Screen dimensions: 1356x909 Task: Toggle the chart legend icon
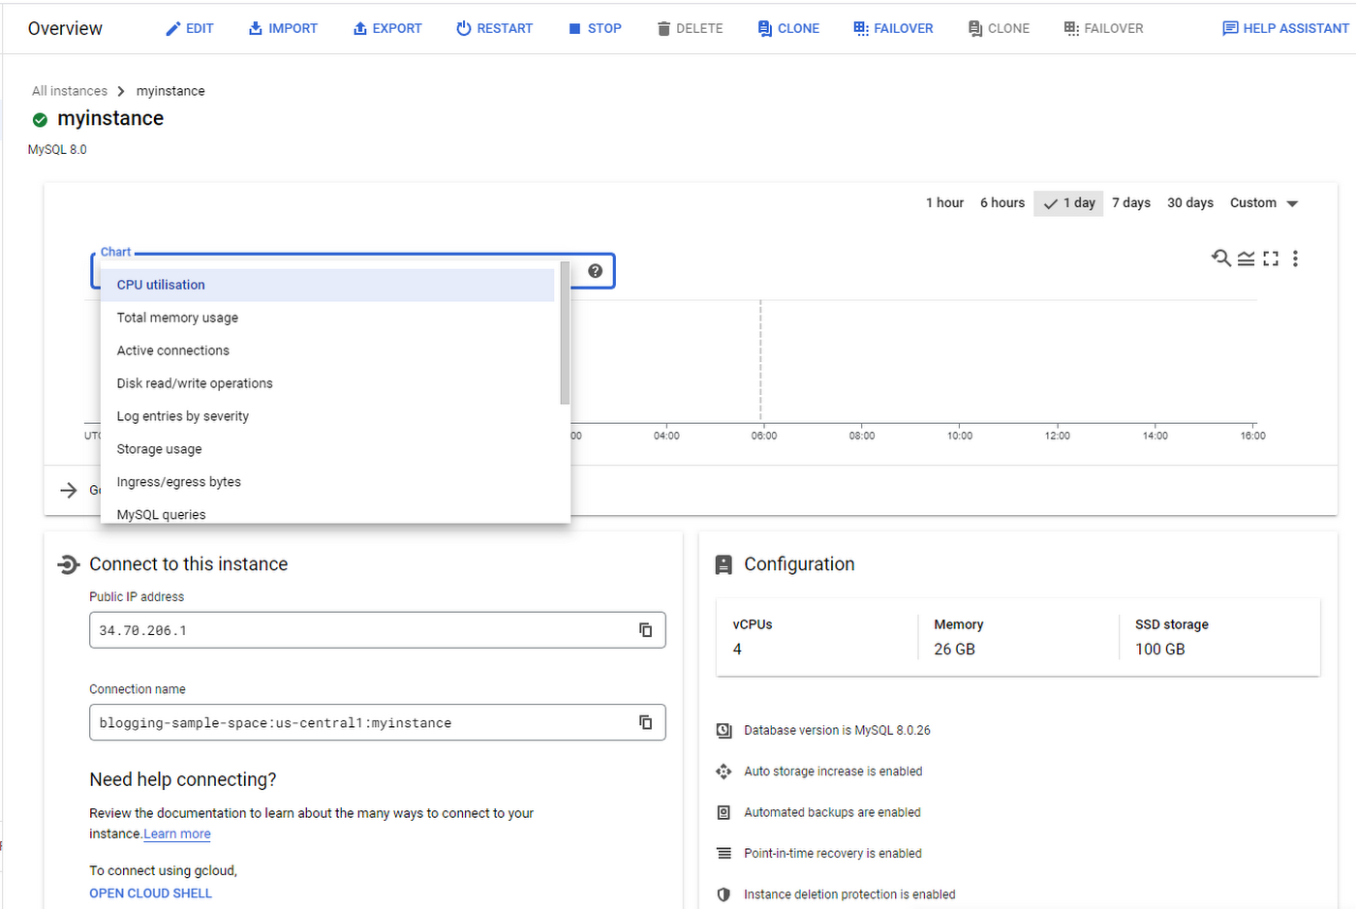pyautogui.click(x=1247, y=258)
